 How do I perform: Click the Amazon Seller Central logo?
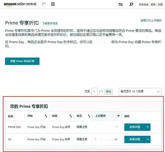pos(20,4)
